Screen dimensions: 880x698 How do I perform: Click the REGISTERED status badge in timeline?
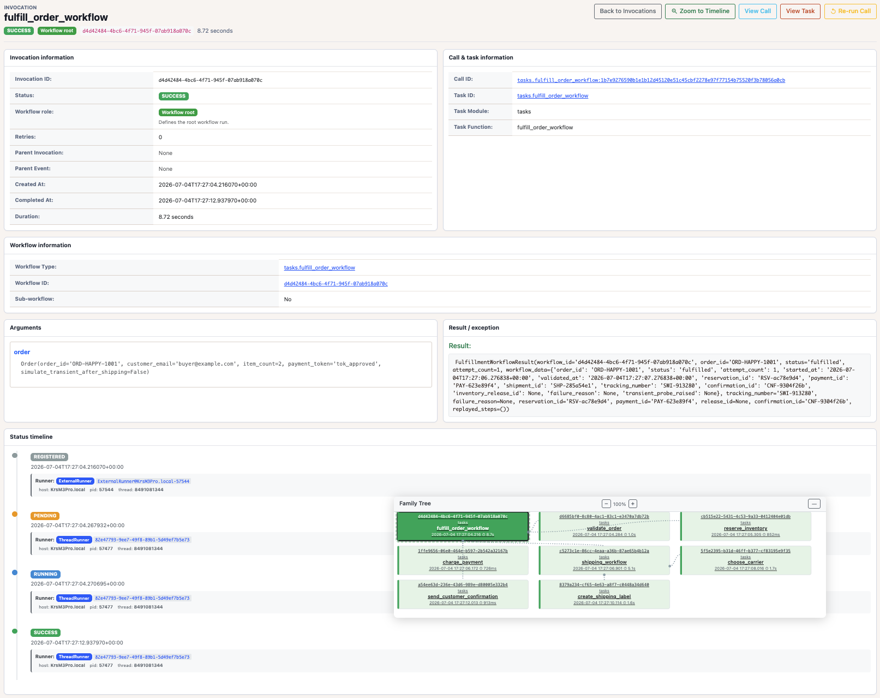tap(49, 457)
